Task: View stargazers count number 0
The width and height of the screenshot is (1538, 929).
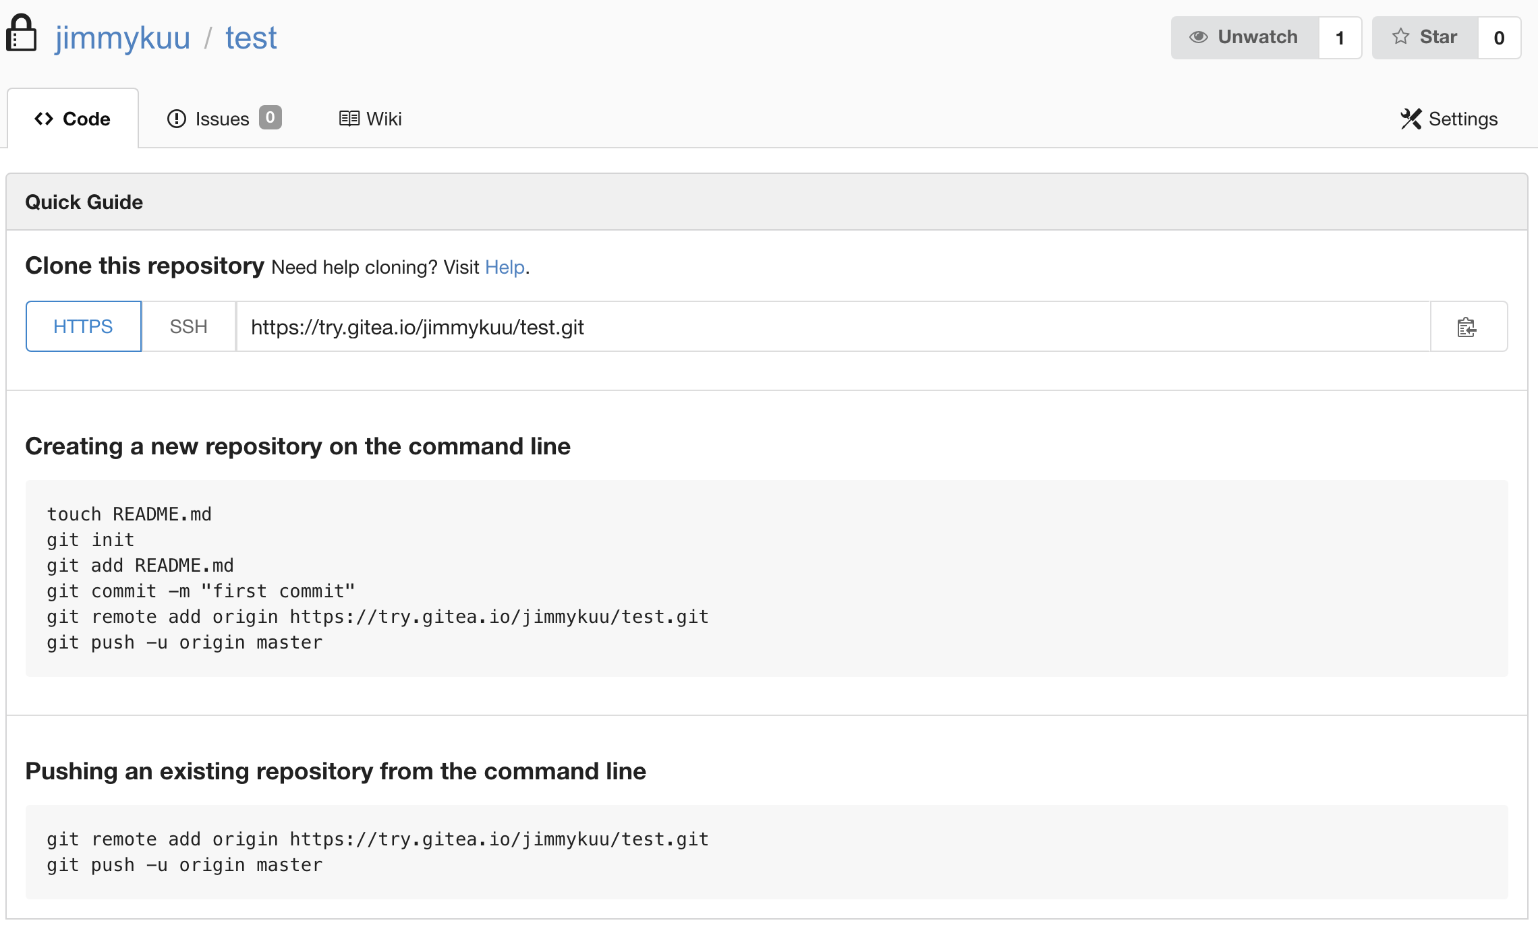Action: (1499, 38)
